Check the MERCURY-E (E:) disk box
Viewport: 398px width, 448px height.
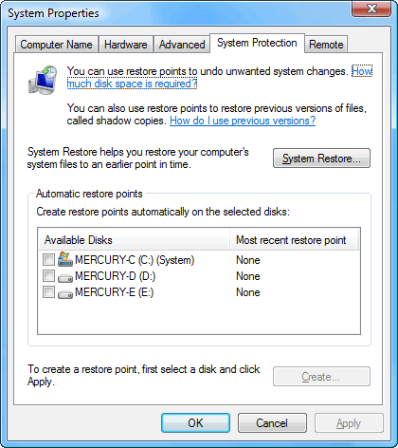[x=48, y=292]
